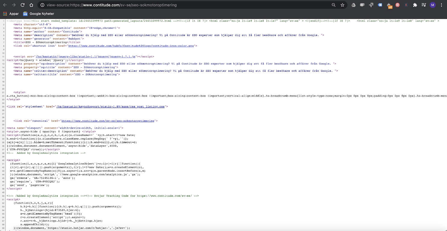Reload the view-source page
The image size is (447, 231).
tap(23, 5)
